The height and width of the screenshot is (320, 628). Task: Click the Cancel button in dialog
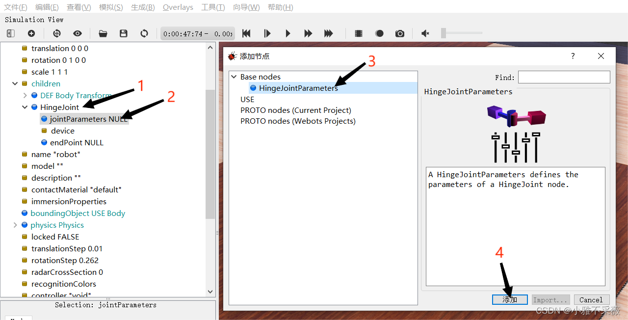coord(591,299)
